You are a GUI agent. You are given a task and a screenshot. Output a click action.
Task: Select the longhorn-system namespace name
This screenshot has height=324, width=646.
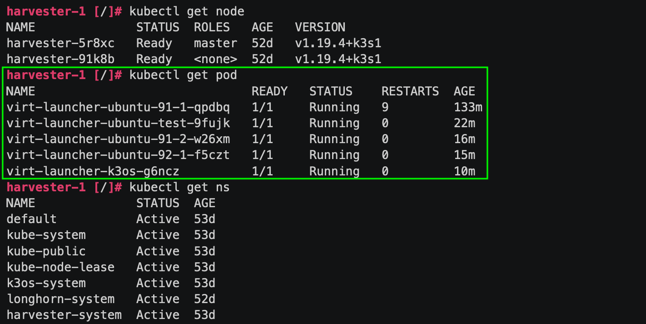(60, 299)
